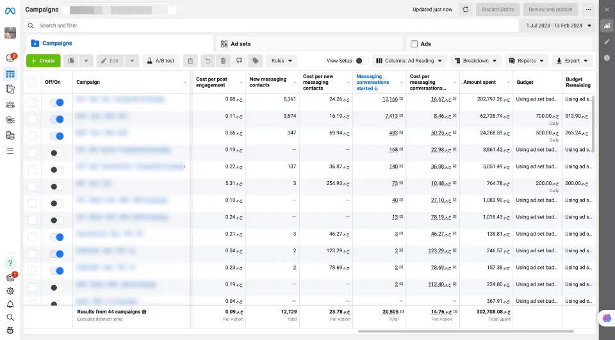Toggle off the campaign spending 202,797.26
615x340 pixels.
57,102
